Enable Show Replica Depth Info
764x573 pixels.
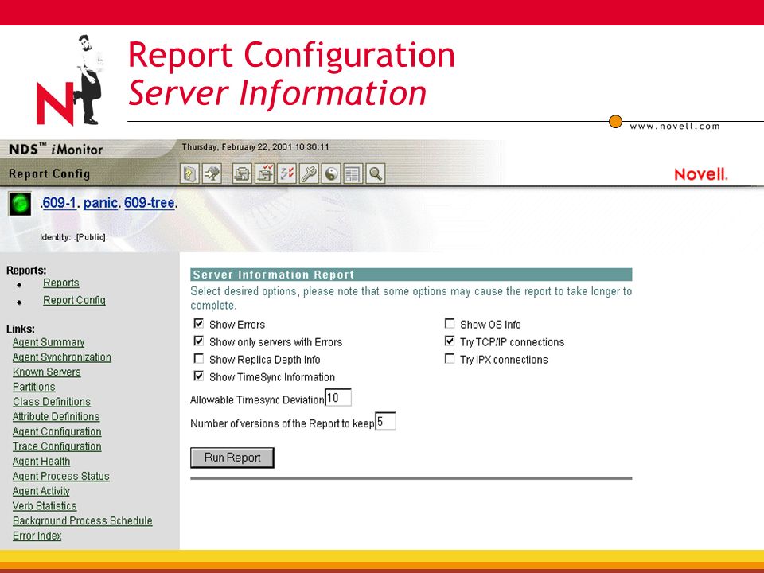199,359
